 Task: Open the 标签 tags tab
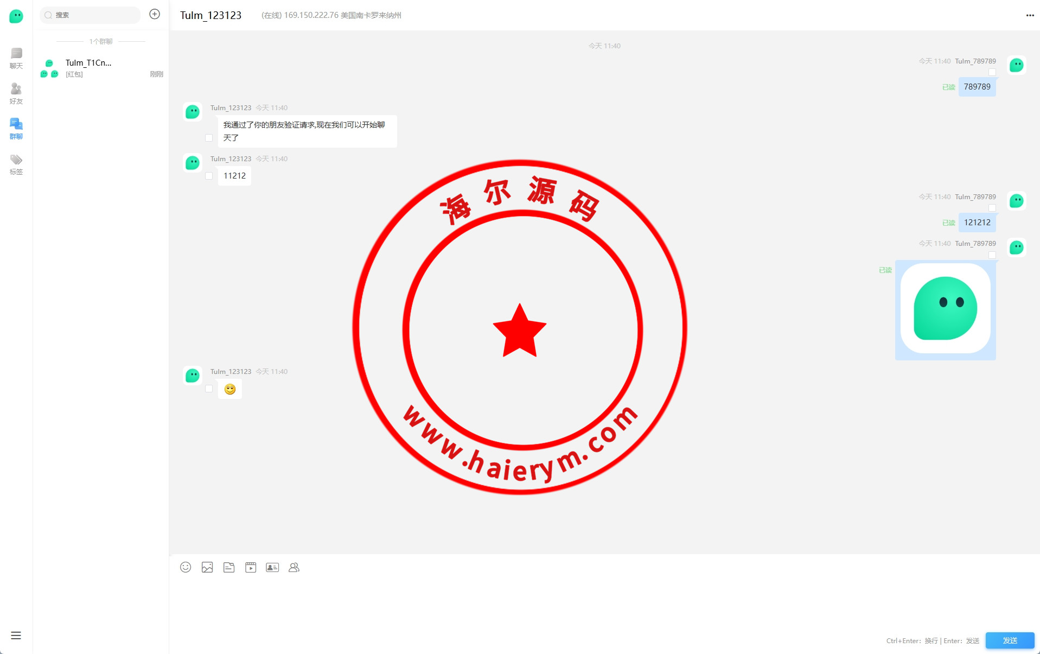pyautogui.click(x=16, y=164)
